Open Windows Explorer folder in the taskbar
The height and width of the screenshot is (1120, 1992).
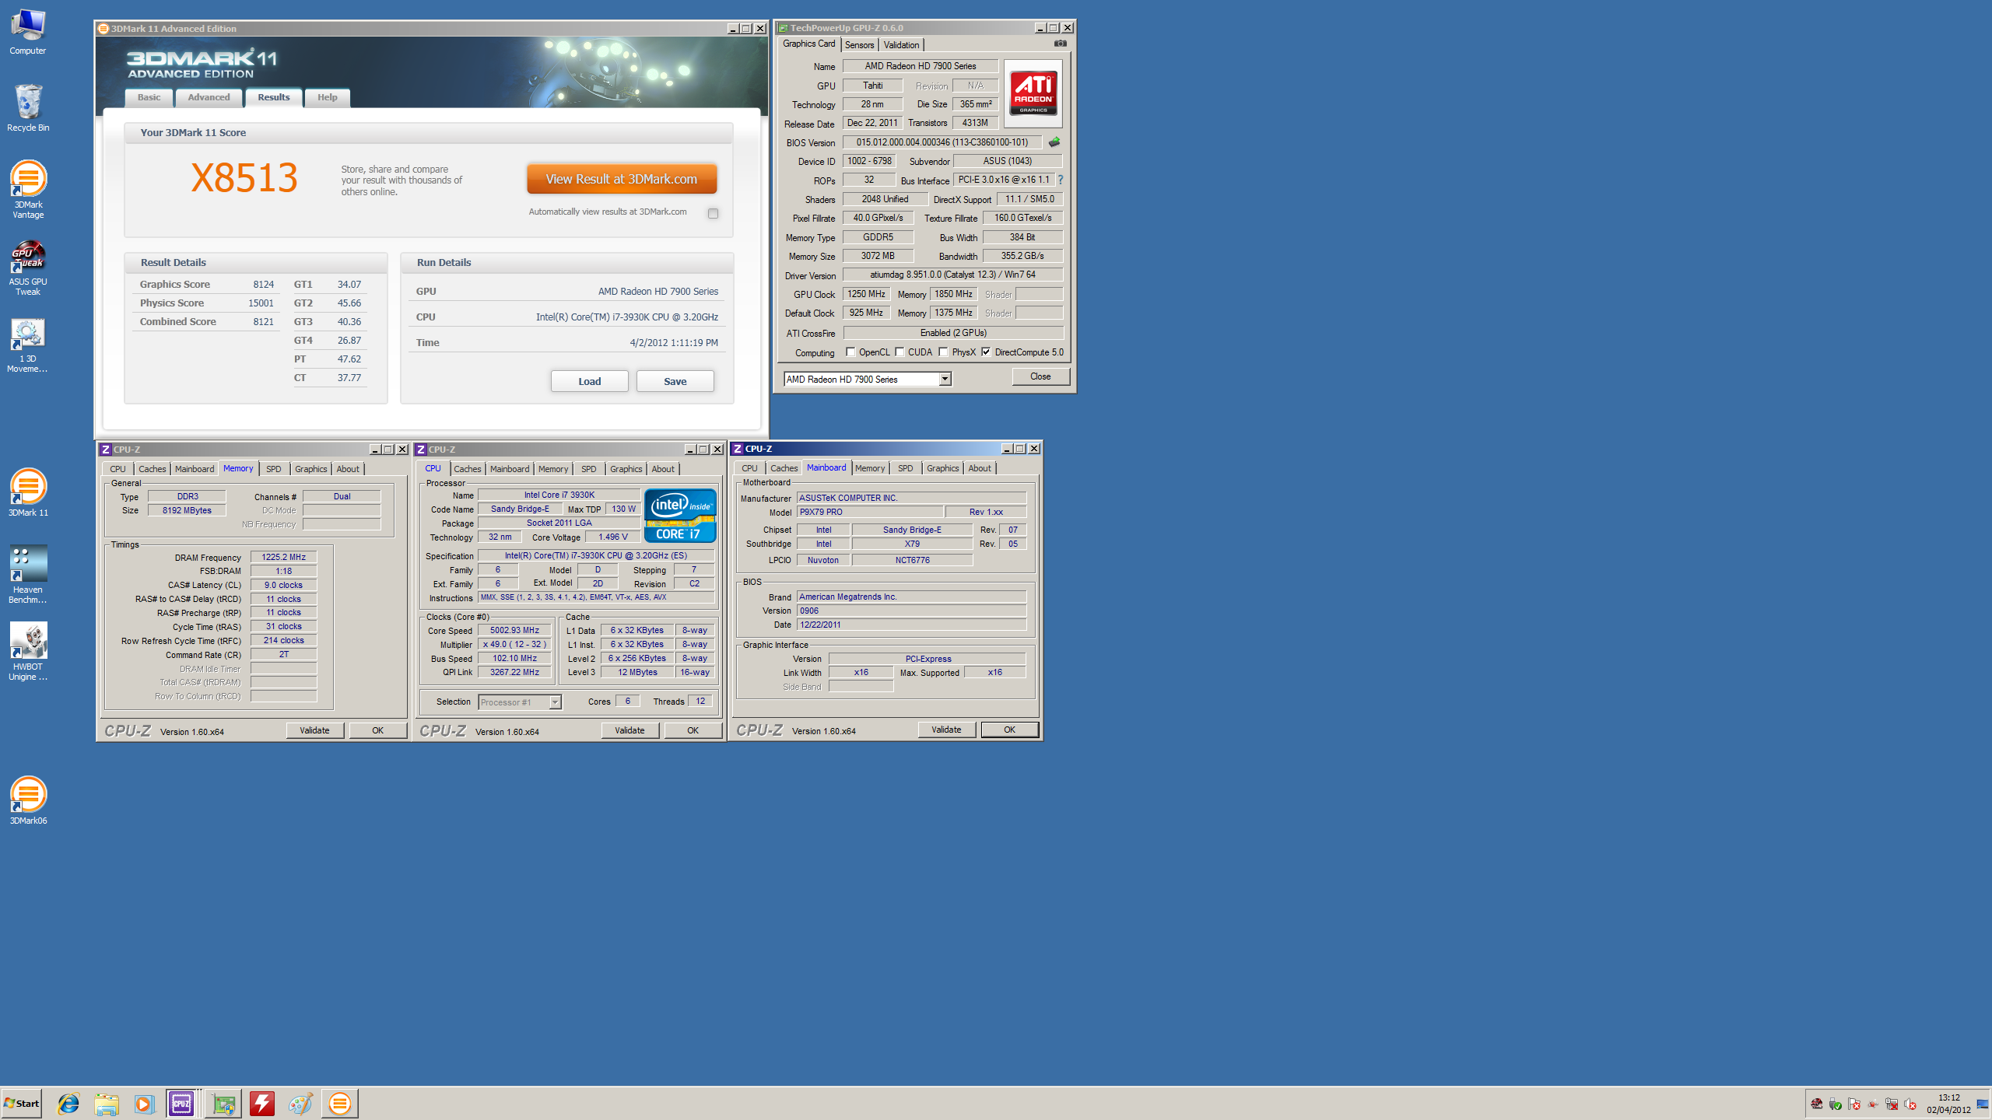coord(107,1104)
